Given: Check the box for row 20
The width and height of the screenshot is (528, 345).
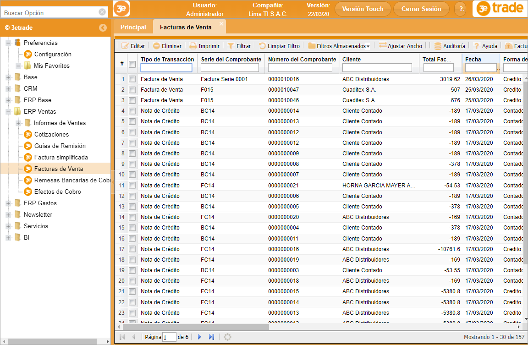Looking at the screenshot, I should [x=132, y=281].
